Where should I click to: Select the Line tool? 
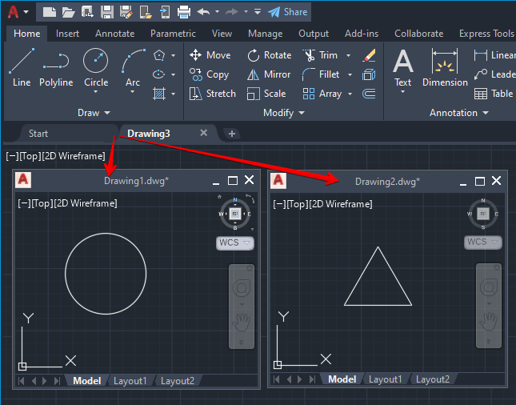[22, 67]
